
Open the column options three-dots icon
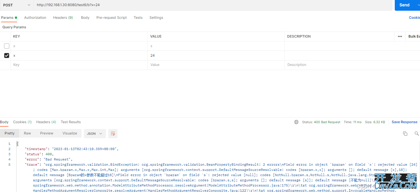tap(400, 36)
